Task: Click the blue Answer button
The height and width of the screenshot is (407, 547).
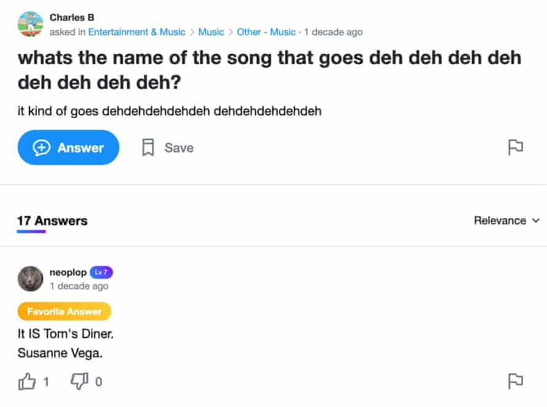Action: (x=68, y=148)
